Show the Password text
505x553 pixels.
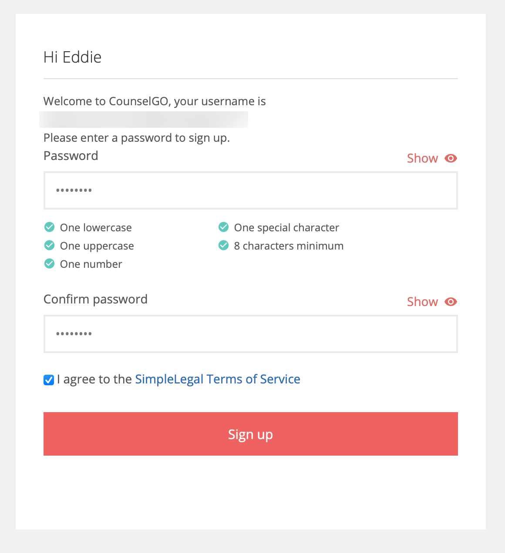tap(422, 158)
